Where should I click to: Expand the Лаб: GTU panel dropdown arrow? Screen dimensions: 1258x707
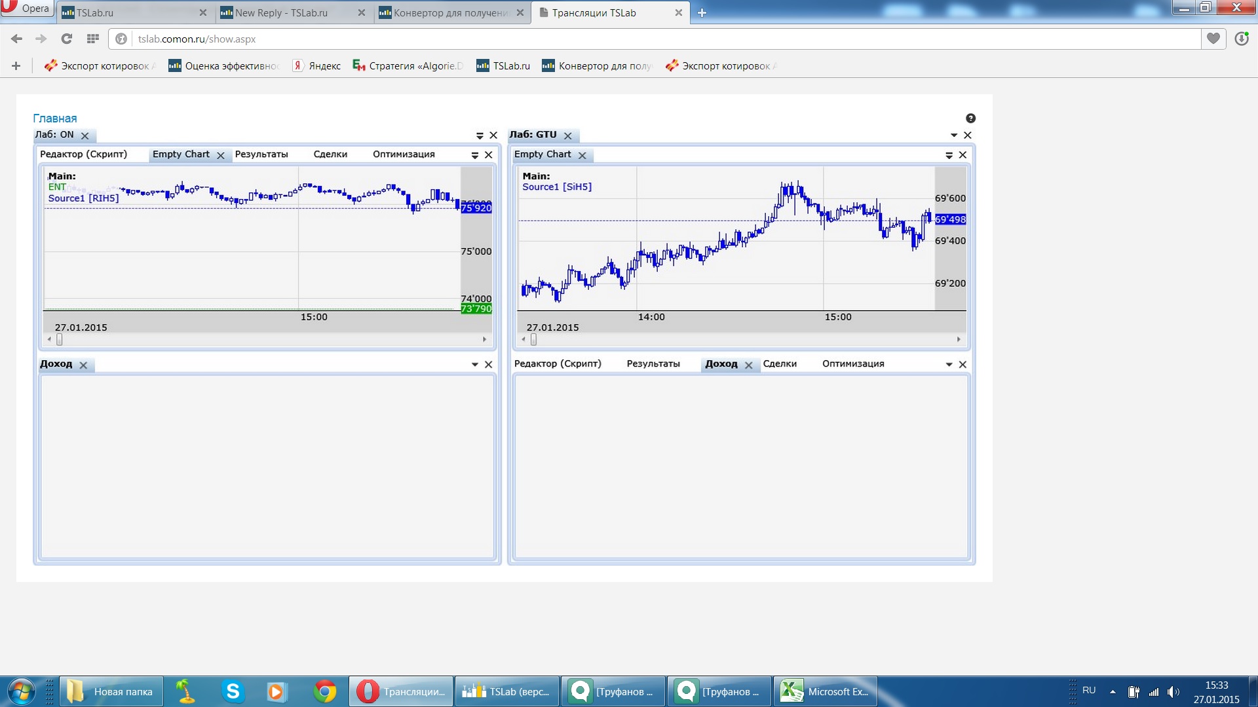[953, 136]
